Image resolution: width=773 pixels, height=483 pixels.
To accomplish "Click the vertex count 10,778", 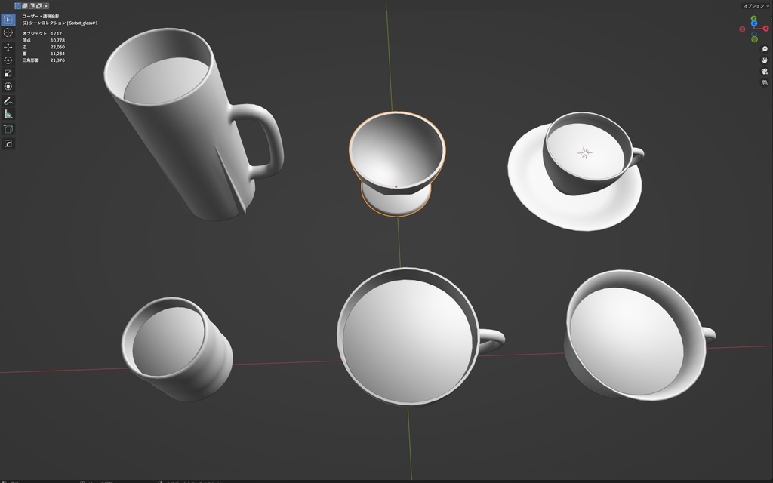I will [x=57, y=41].
